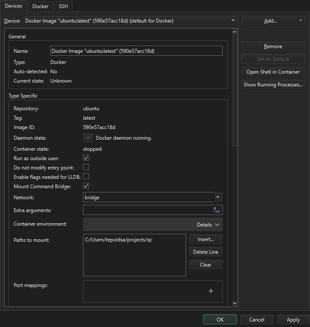Expand Container environment Details
Screen dimensions: 310x327
coord(208,224)
